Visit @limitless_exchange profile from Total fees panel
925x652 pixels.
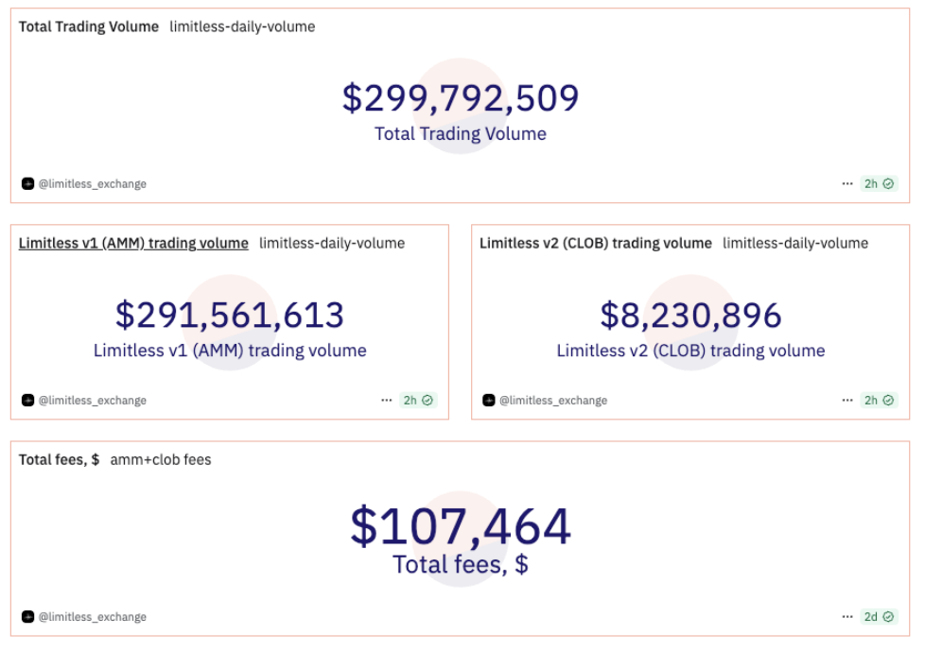point(93,617)
